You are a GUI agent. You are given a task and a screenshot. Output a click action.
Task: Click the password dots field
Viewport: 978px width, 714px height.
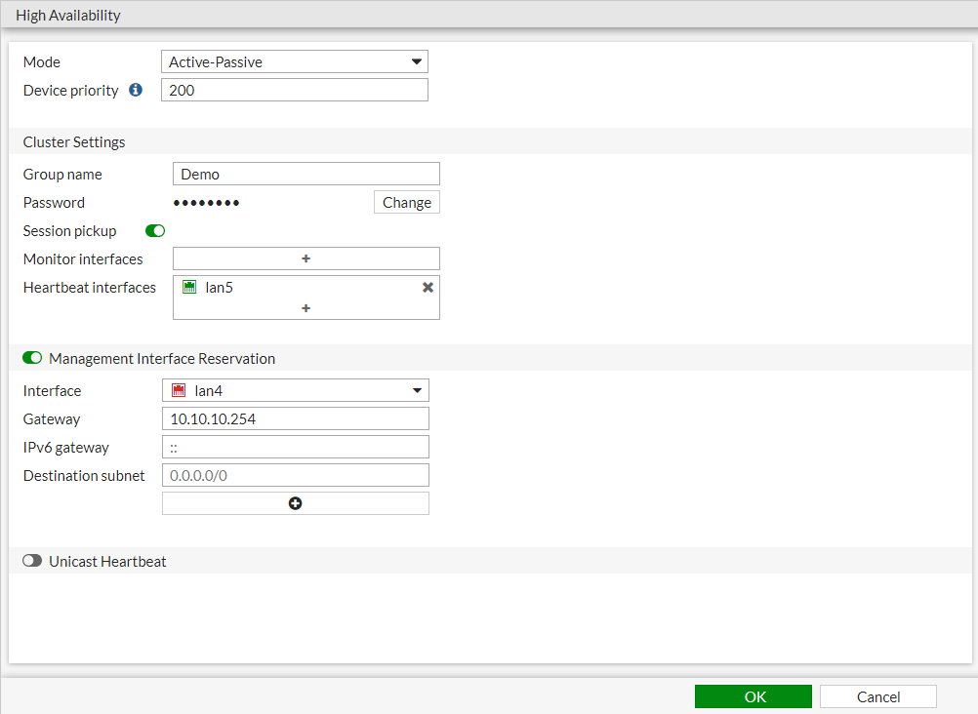(x=207, y=203)
